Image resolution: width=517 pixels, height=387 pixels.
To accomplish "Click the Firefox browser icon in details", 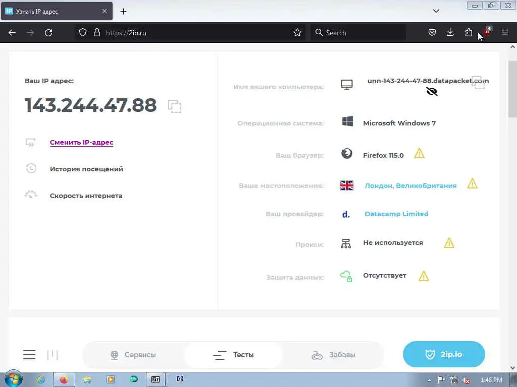I will pos(346,153).
